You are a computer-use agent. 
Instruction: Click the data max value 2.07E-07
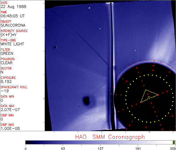(9, 110)
